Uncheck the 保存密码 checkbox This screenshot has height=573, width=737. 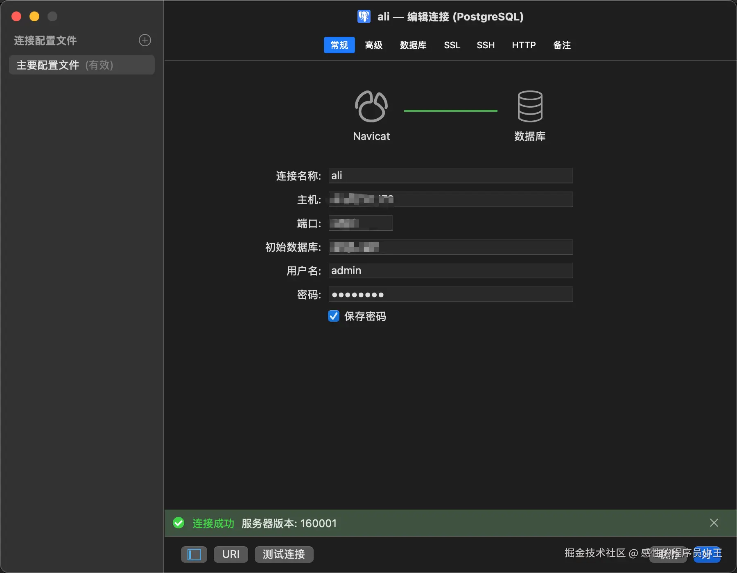[334, 316]
